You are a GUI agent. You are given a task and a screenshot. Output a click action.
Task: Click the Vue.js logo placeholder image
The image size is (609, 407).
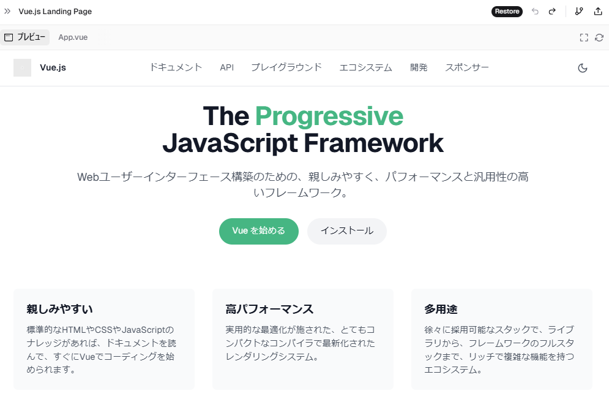(x=22, y=67)
